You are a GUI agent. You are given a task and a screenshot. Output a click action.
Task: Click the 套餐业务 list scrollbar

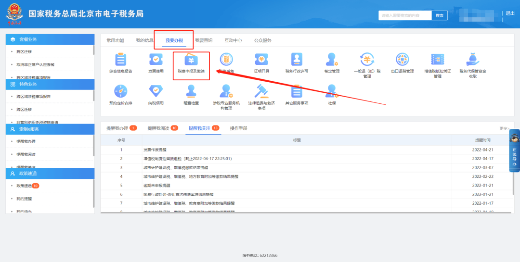pos(93,50)
